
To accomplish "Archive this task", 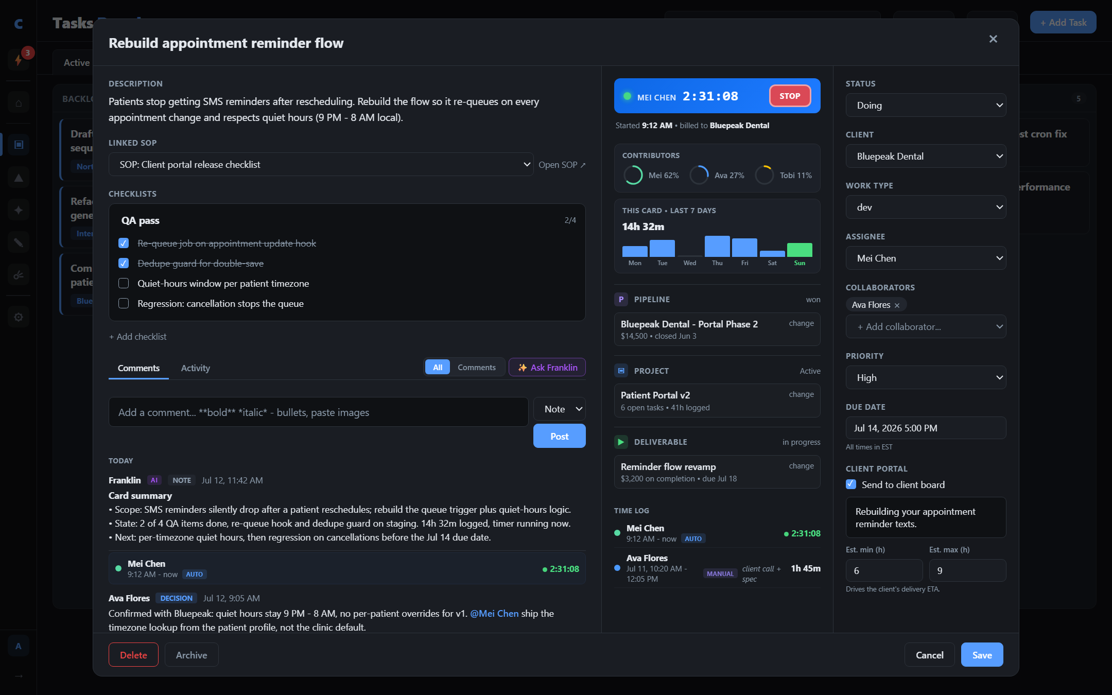I will click(192, 655).
